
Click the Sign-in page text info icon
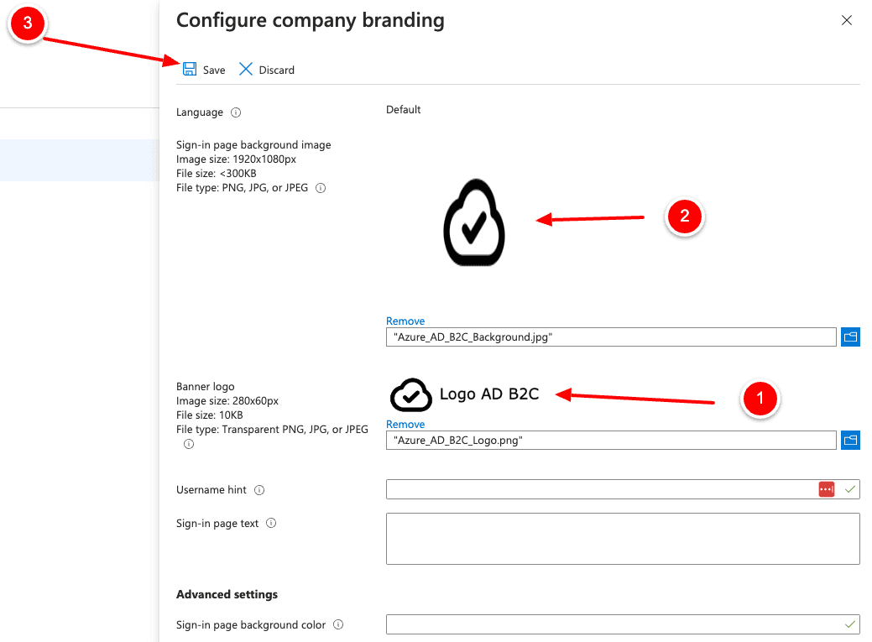270,523
